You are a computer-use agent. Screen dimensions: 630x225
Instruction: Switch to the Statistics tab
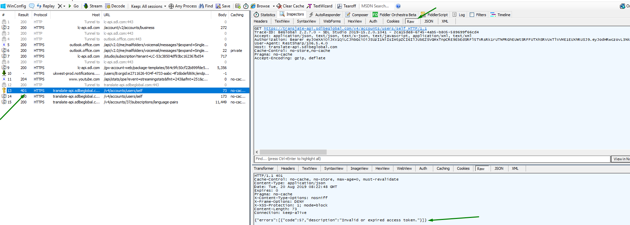[265, 15]
